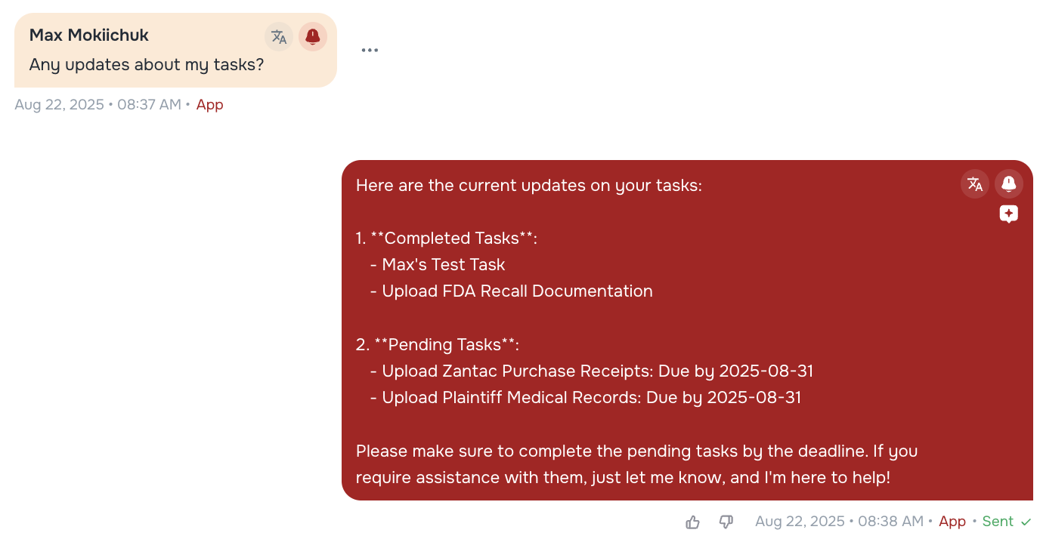Click the green Sent status text
The width and height of the screenshot is (1040, 542).
pyautogui.click(x=995, y=521)
